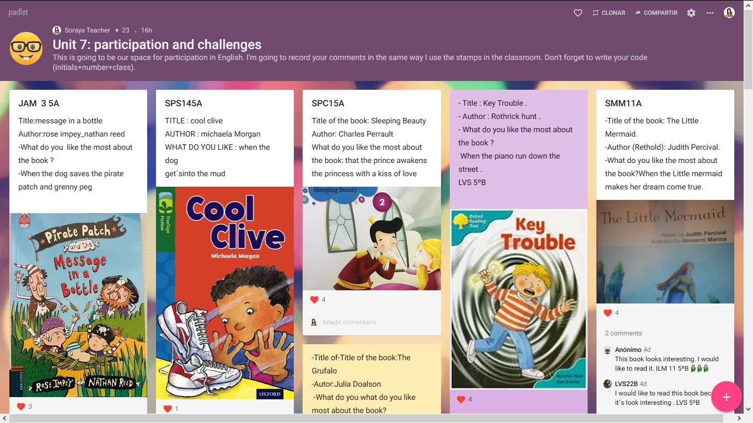This screenshot has height=423, width=753.
Task: Open the Message in a Bottle book image
Action: tap(78, 305)
